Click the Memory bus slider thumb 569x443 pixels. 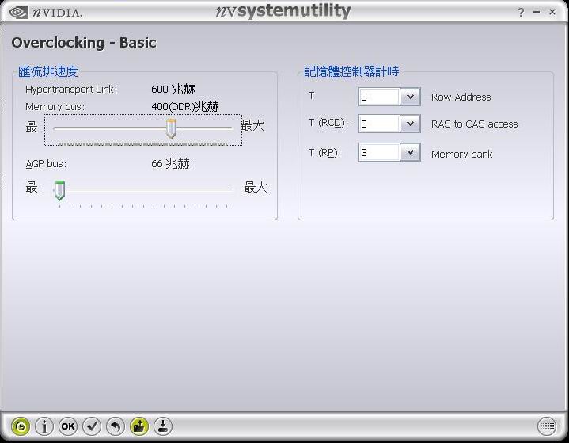(171, 128)
